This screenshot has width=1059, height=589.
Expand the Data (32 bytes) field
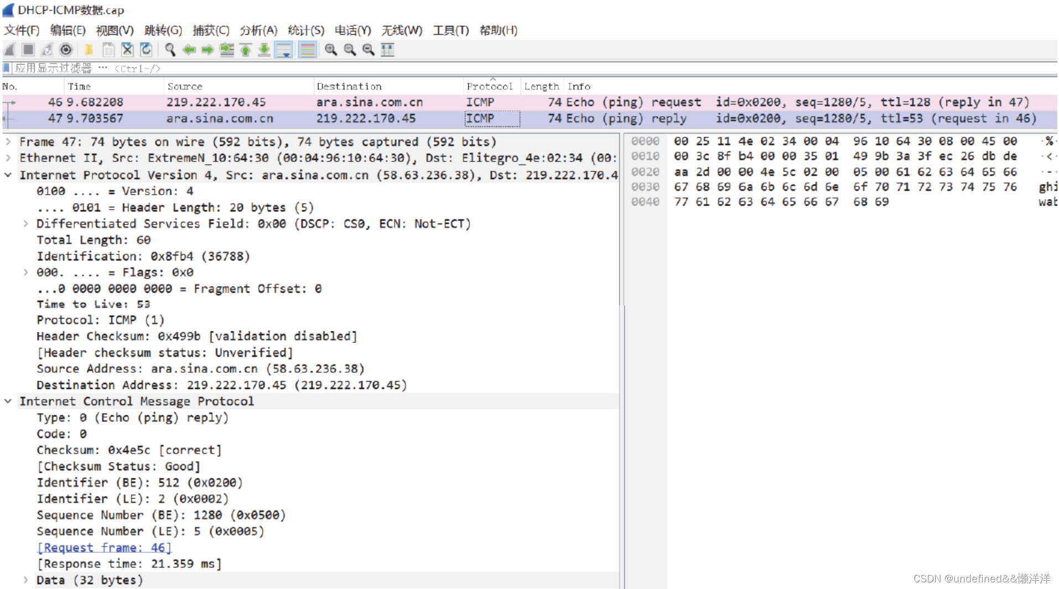tap(26, 580)
